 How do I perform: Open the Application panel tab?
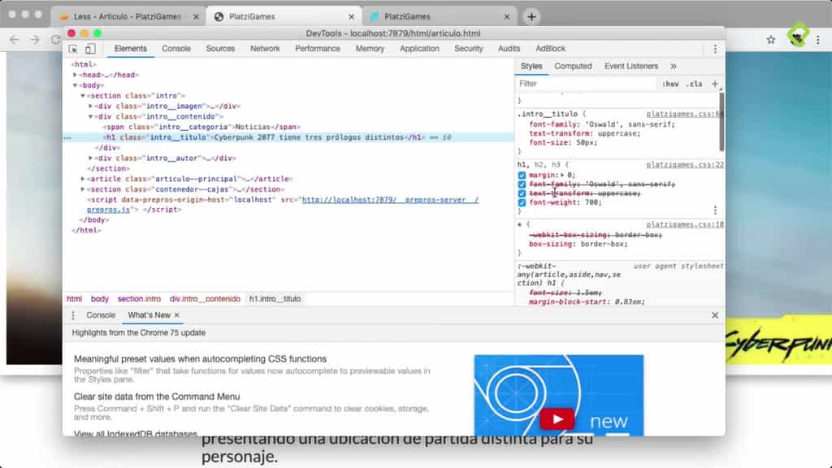coord(419,49)
